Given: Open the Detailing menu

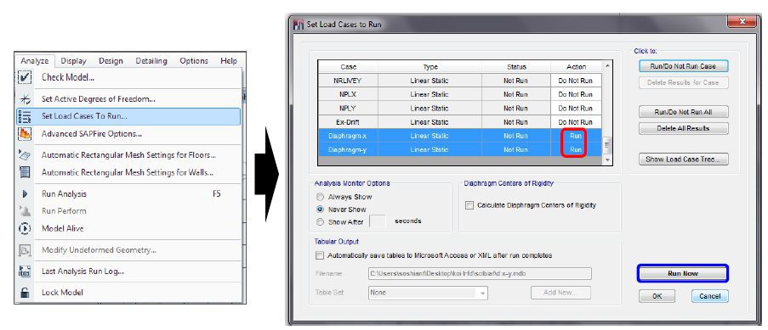Looking at the screenshot, I should [x=151, y=60].
